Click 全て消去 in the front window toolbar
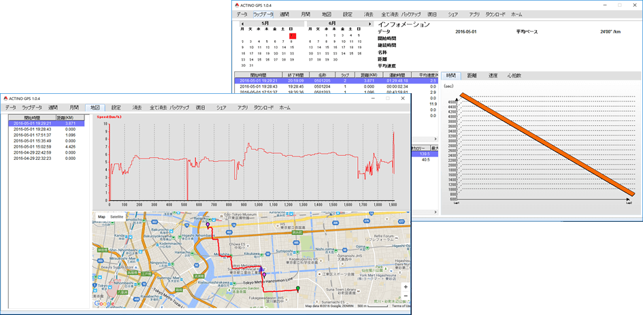 tap(159, 108)
